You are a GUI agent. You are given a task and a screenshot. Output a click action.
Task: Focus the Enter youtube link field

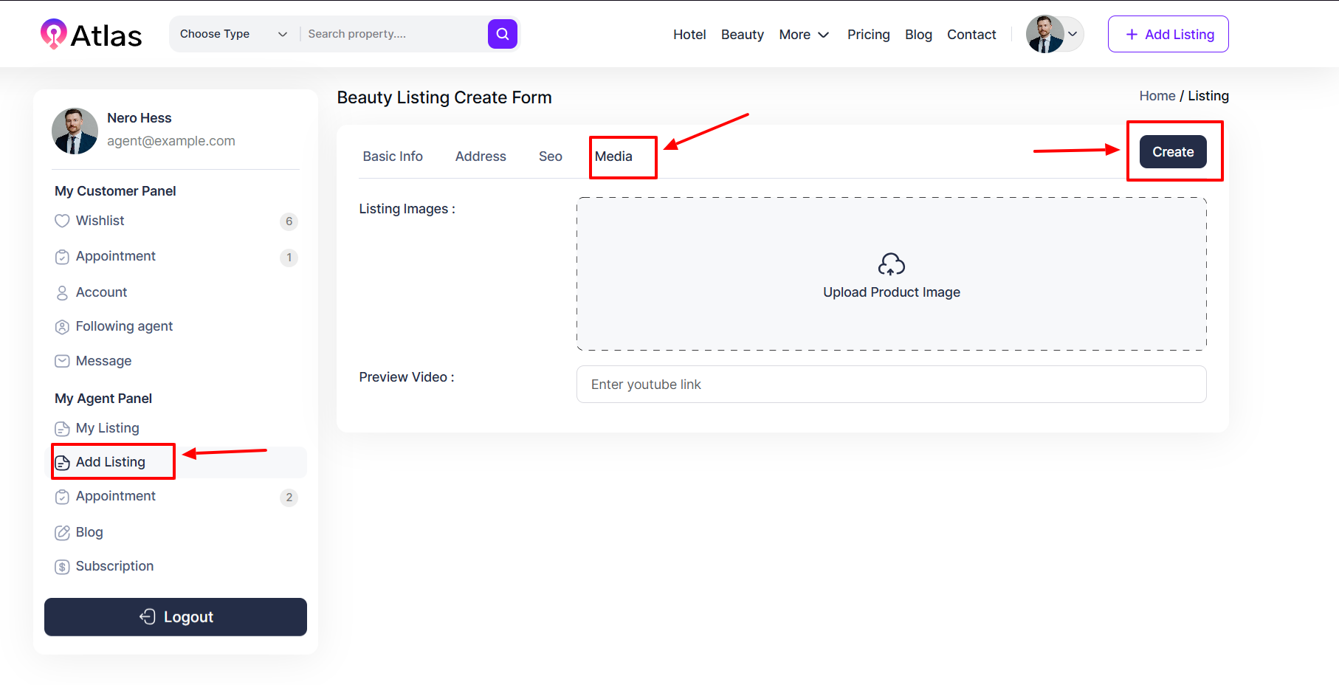coord(891,385)
